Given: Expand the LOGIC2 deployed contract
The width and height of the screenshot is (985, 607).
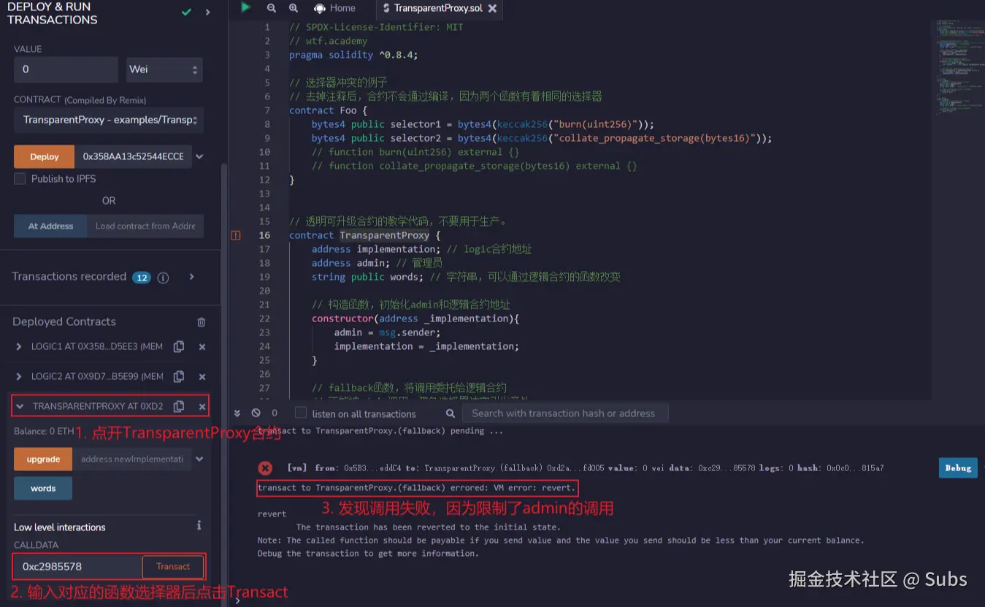Looking at the screenshot, I should (x=19, y=377).
